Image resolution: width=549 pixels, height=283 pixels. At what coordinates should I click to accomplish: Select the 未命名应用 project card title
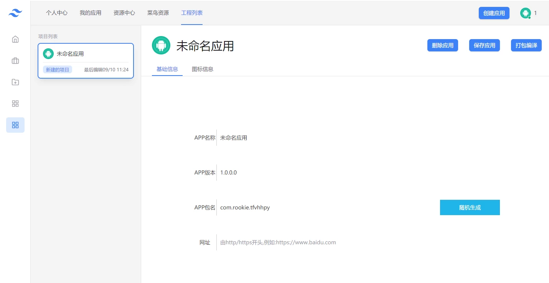point(70,54)
